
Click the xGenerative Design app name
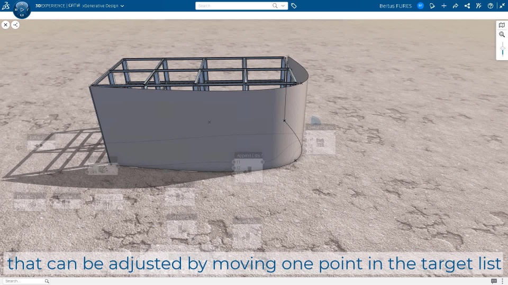pyautogui.click(x=100, y=6)
